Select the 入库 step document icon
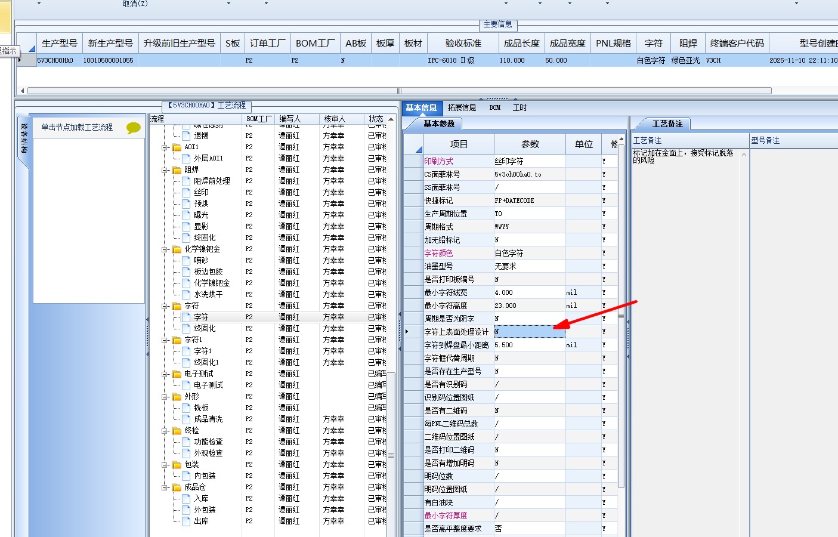This screenshot has width=838, height=537. 186,498
